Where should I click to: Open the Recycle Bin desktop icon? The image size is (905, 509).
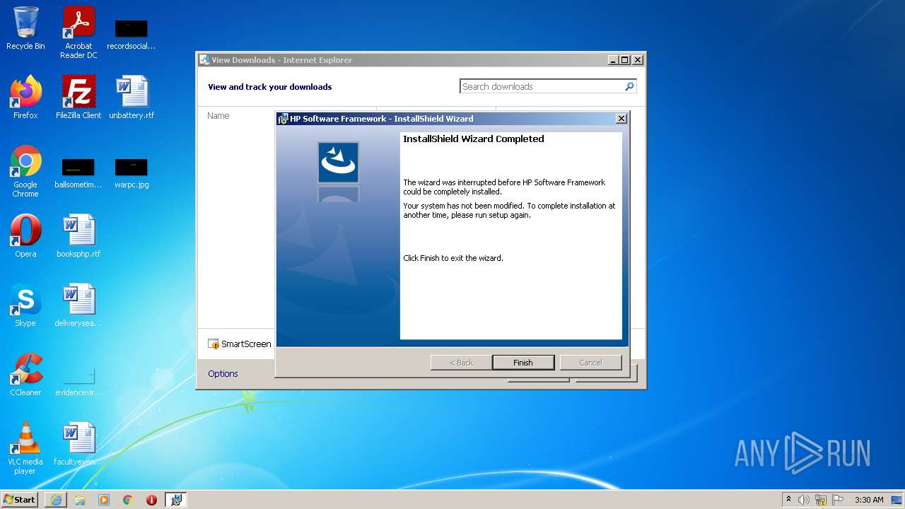coord(25,28)
